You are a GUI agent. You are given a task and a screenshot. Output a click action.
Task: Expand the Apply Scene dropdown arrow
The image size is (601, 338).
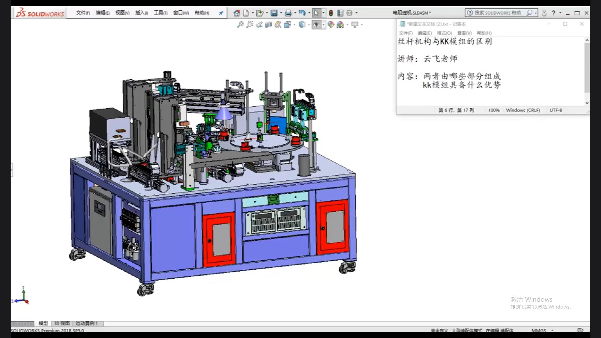347,24
